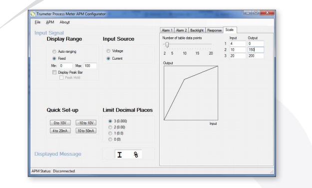312x188 pixels.
Task: Click the Number of table data points label
Action: pyautogui.click(x=182, y=38)
